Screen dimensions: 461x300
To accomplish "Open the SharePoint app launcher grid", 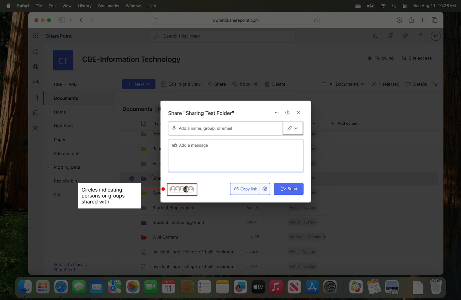I will (36, 36).
